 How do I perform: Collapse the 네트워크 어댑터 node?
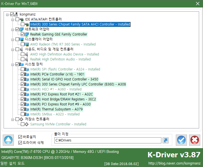coord(12,30)
